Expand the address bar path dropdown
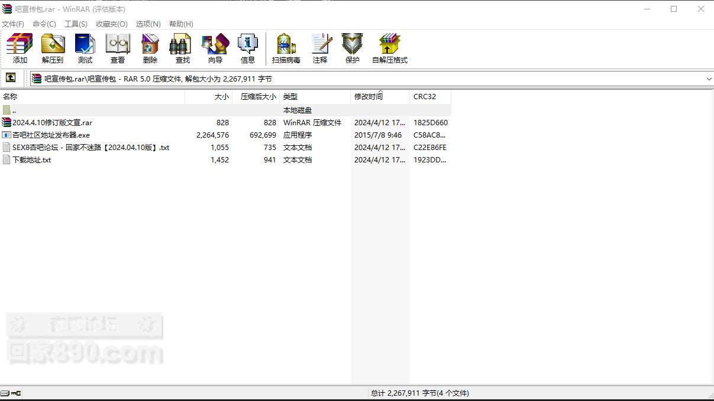The width and height of the screenshot is (714, 401). [709, 79]
